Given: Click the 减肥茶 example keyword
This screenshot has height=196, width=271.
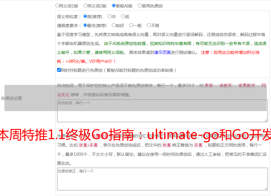Looking at the screenshot, I should [225, 85].
